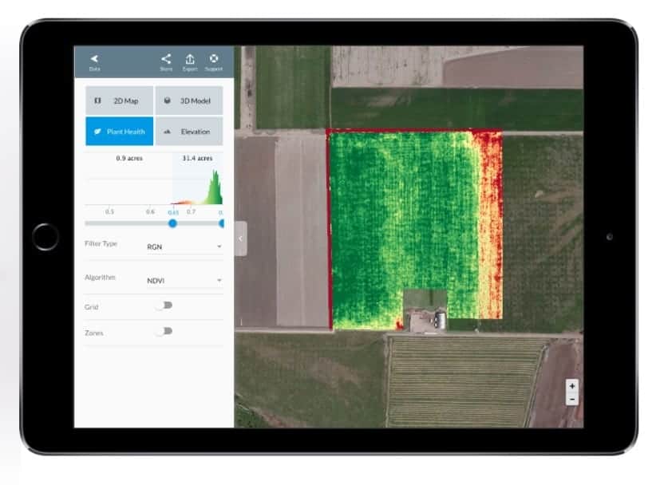Screen dimensions: 660x485
Task: Click the NDVI histogram chart
Action: [154, 187]
